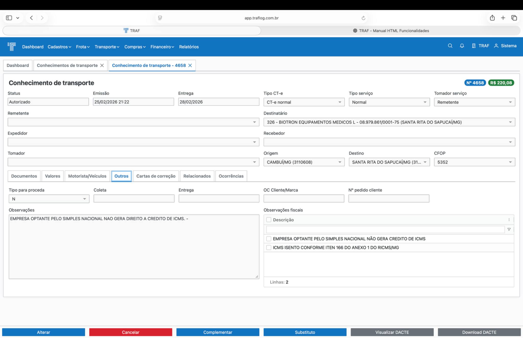Click the search magnifier icon in header
523x338 pixels.
pyautogui.click(x=450, y=46)
